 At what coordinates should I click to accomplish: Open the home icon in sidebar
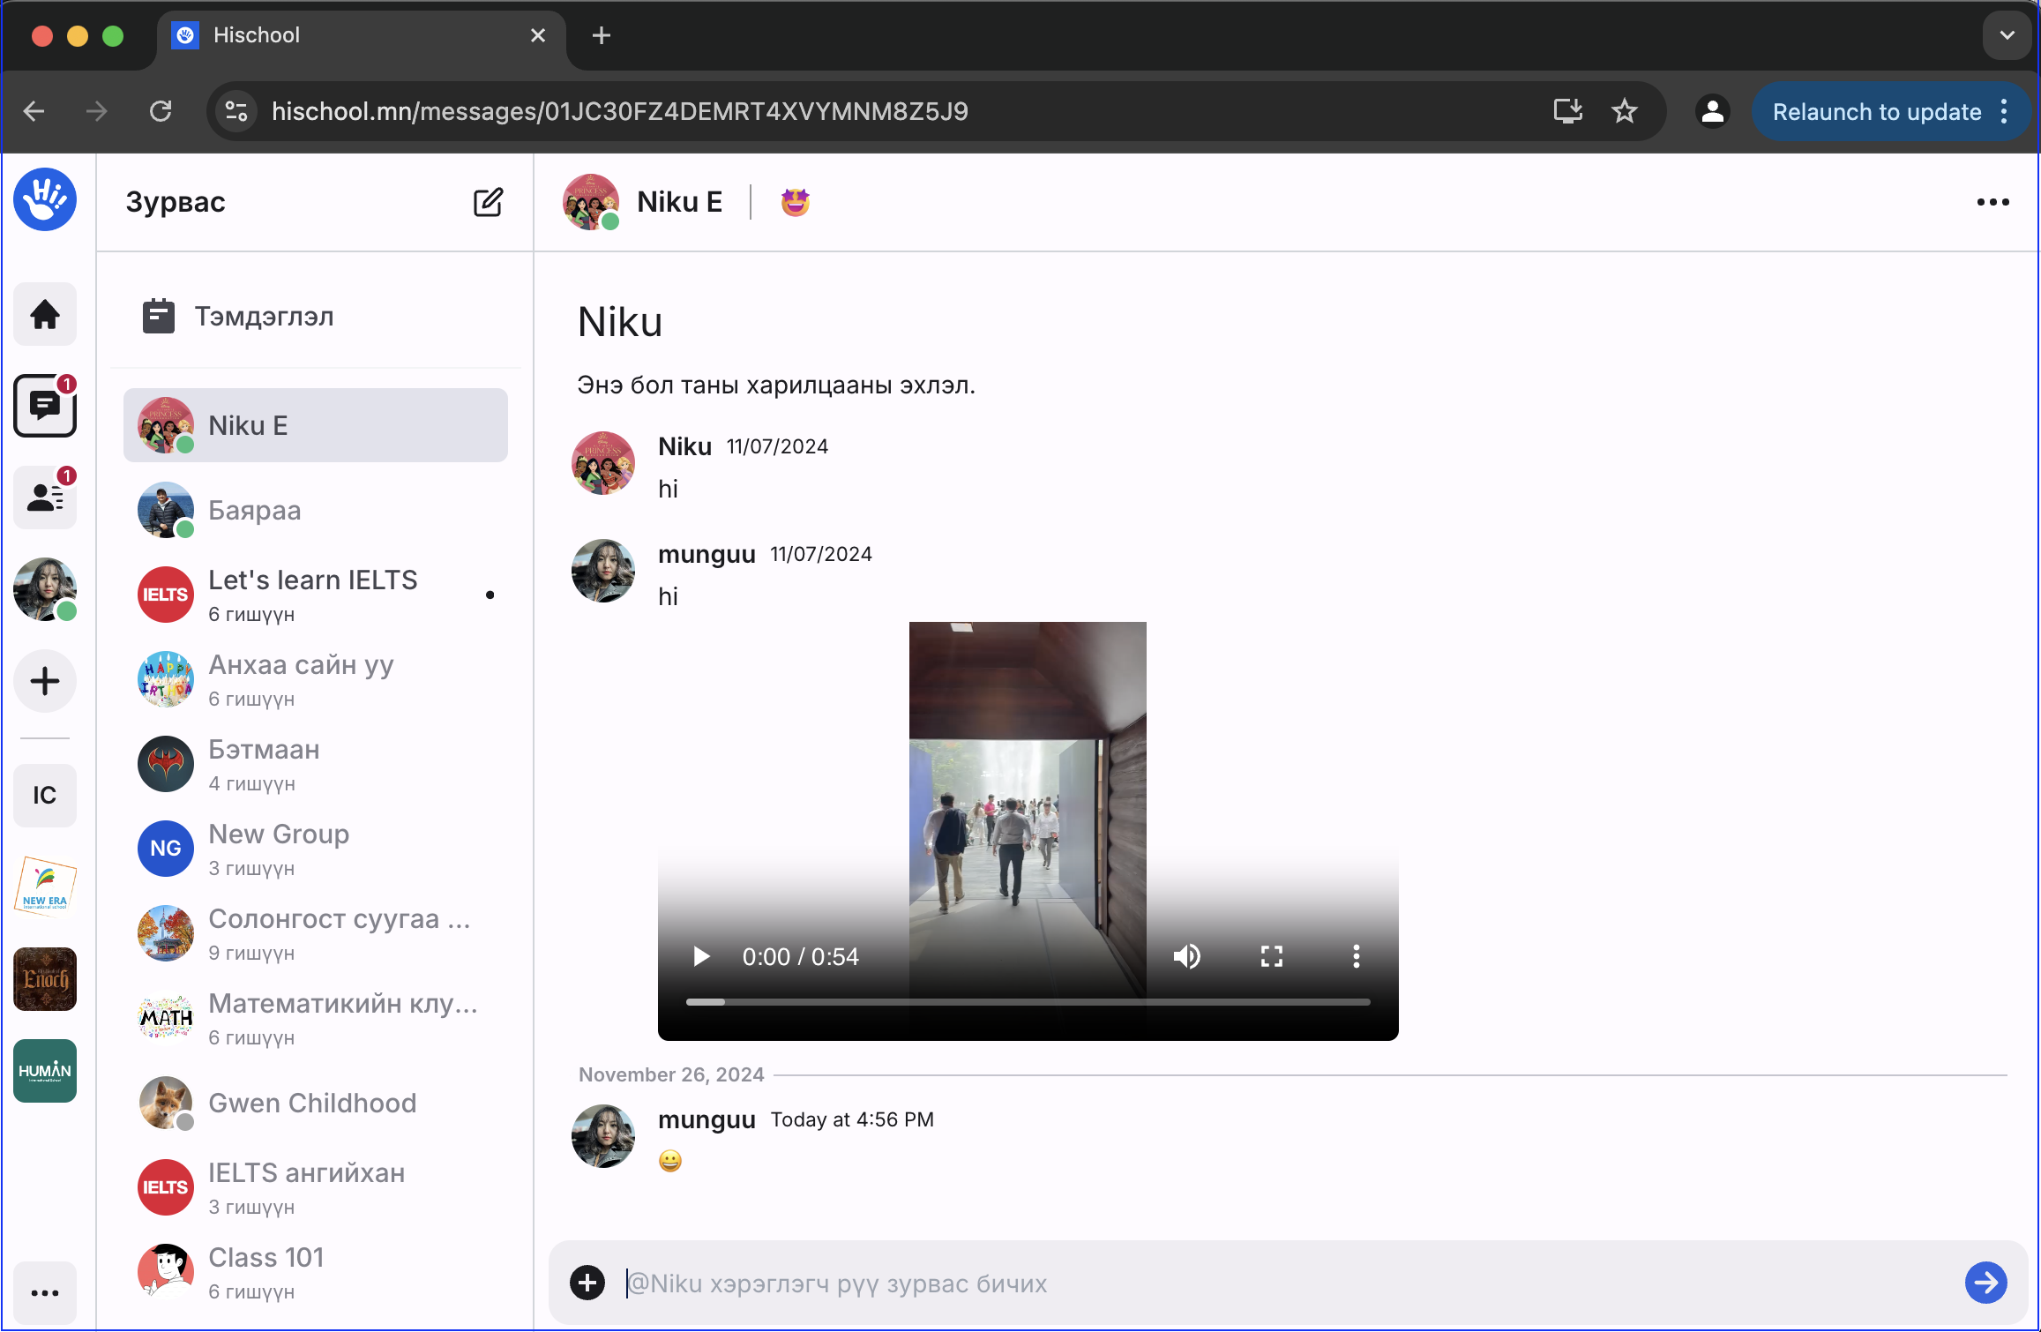pyautogui.click(x=45, y=314)
